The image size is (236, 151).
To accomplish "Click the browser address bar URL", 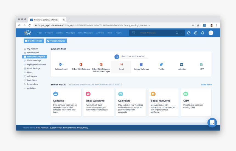I will pos(94,25).
